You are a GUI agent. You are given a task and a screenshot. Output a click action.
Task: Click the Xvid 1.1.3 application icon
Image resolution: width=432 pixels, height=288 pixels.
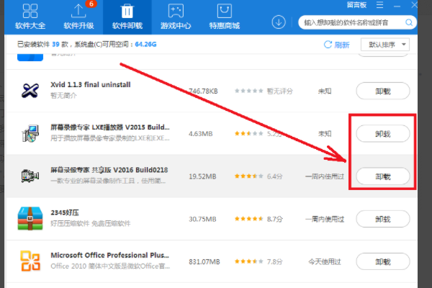coord(30,91)
